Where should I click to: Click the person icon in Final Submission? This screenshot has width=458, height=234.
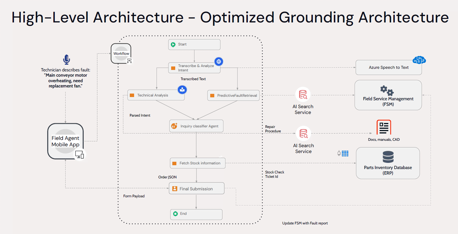tap(175, 189)
